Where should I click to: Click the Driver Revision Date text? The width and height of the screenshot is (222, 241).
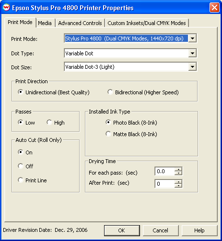point(45,230)
